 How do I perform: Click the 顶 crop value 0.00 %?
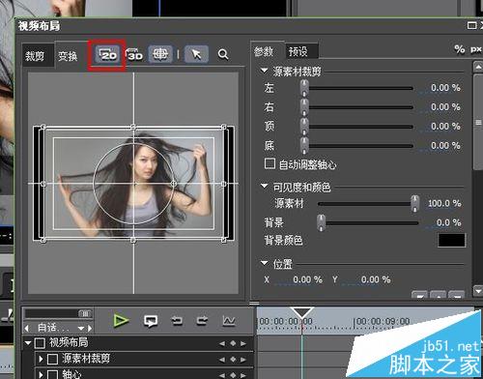click(x=445, y=127)
